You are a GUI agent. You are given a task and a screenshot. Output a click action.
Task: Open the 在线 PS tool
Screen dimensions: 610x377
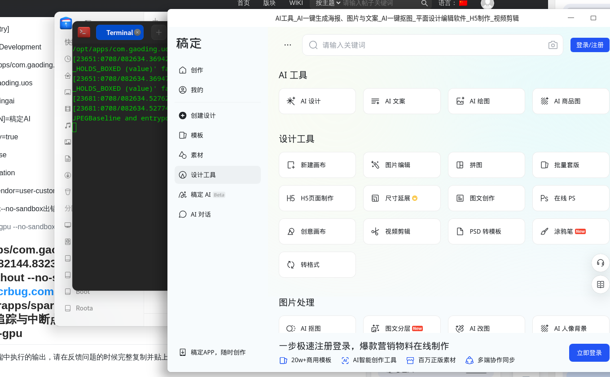pyautogui.click(x=571, y=198)
